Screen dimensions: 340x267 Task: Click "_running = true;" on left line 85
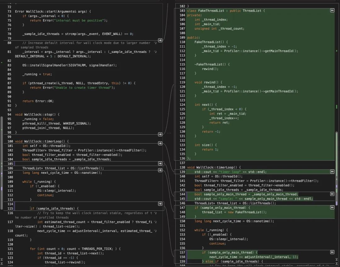(37, 74)
